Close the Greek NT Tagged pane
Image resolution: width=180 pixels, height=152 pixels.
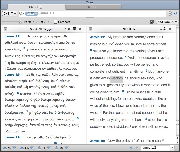coord(5,29)
